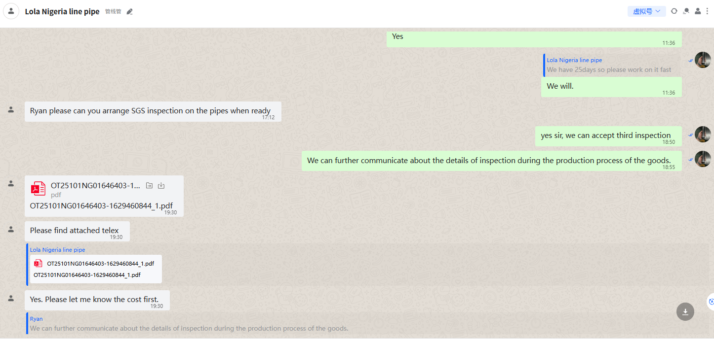Open sender avatar beside "Please let me know the cost first"
The image size is (714, 339).
[x=11, y=298]
